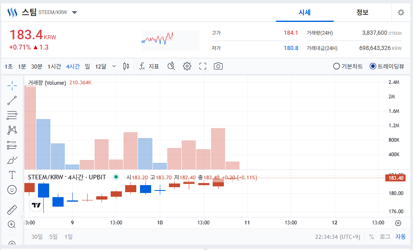Switch to the 시세 tab
Screen dimensions: 413x250
click(305, 12)
